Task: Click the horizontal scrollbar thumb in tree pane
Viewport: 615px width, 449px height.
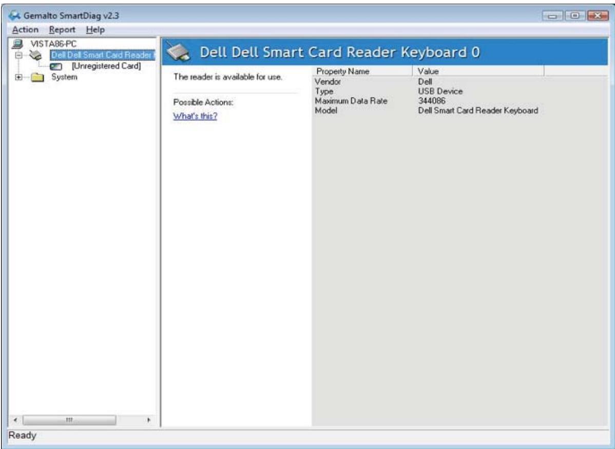Action: [x=69, y=420]
